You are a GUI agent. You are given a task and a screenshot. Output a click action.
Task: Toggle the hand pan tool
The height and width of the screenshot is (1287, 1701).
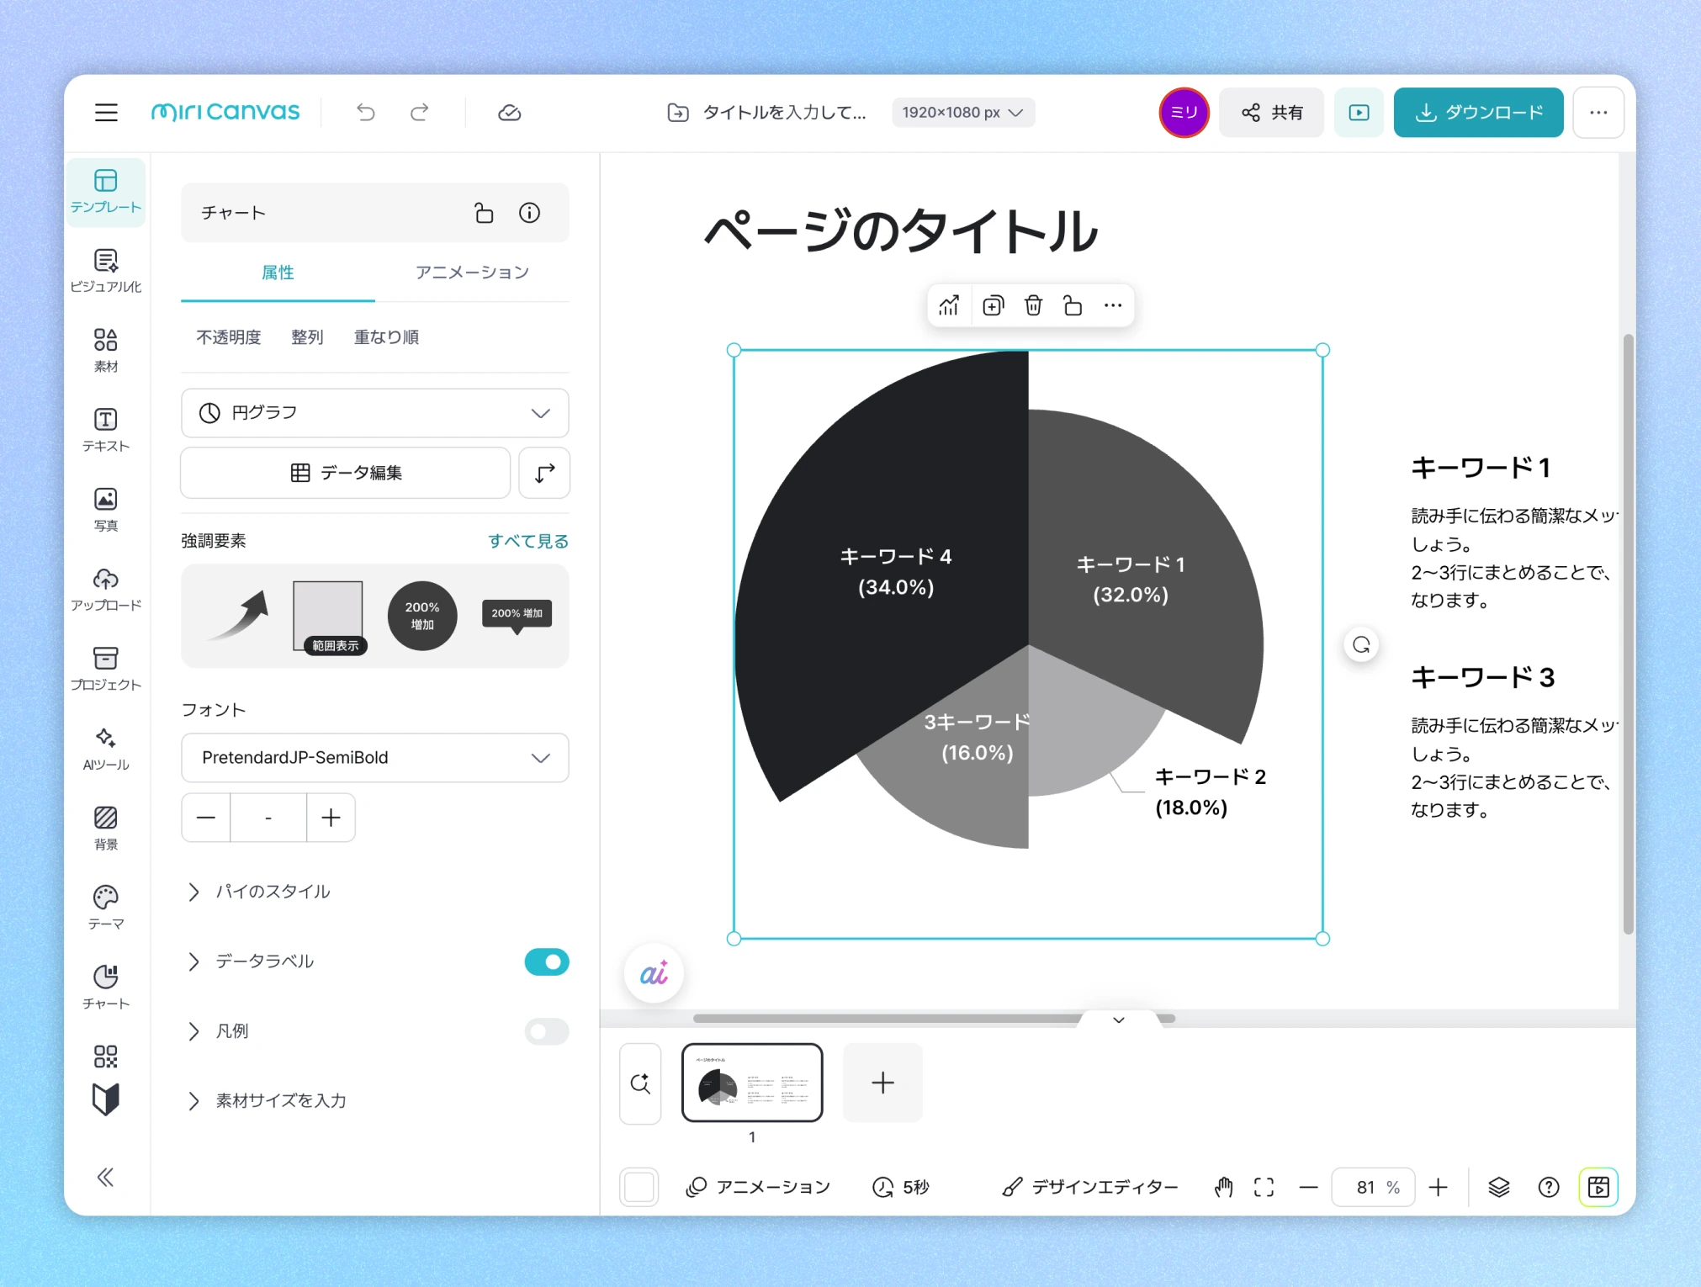click(1223, 1187)
